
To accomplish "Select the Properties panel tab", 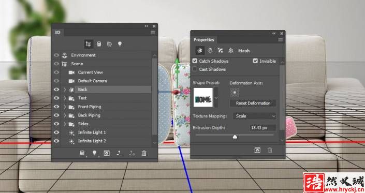I will (203, 39).
